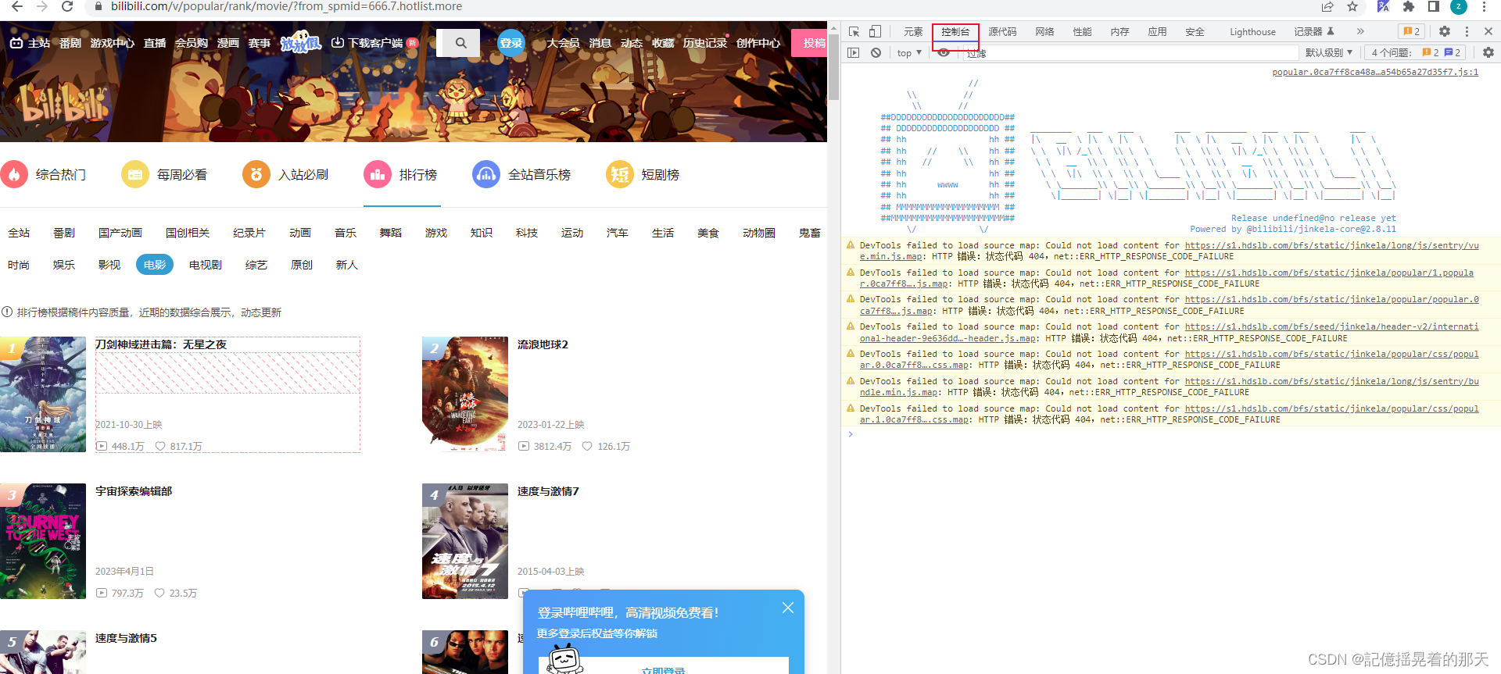The height and width of the screenshot is (674, 1501).
Task: Open the bilibili search magnifier button
Action: 461,43
